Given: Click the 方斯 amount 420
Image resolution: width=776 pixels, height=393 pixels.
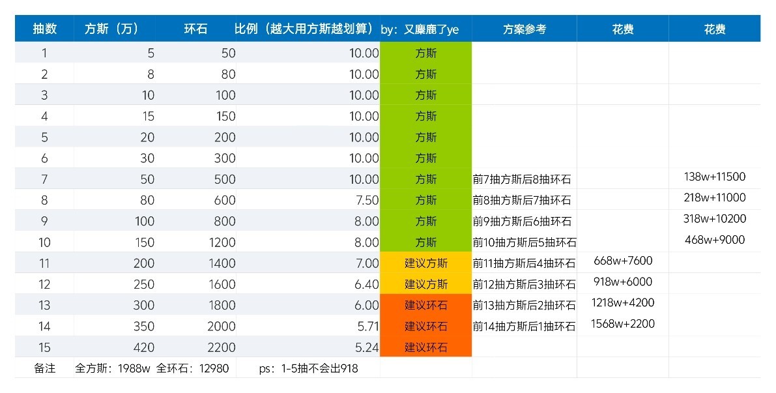Looking at the screenshot, I should tap(144, 347).
